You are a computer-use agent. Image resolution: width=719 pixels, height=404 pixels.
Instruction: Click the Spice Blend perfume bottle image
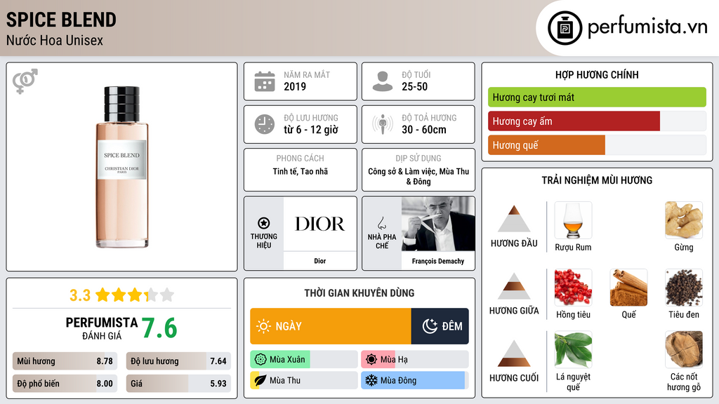coord(122,167)
